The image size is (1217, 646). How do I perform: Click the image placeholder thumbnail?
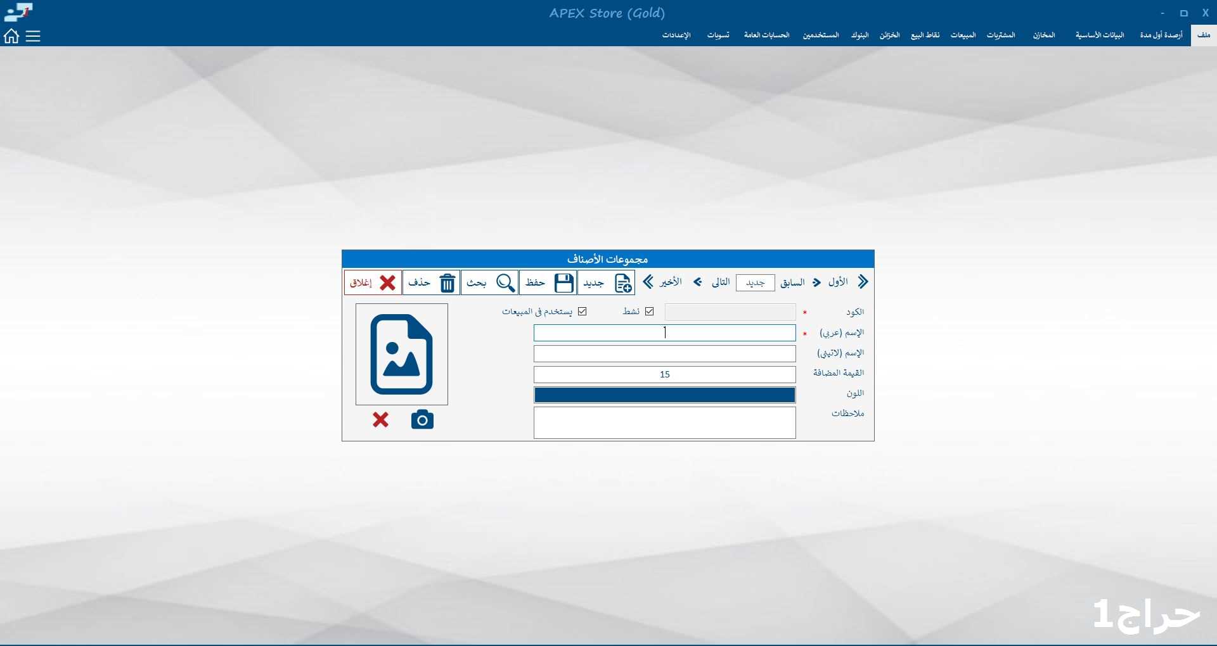pyautogui.click(x=402, y=354)
